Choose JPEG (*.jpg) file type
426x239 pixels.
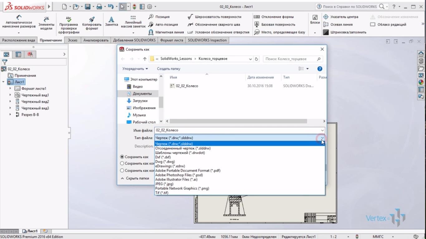(x=240, y=184)
